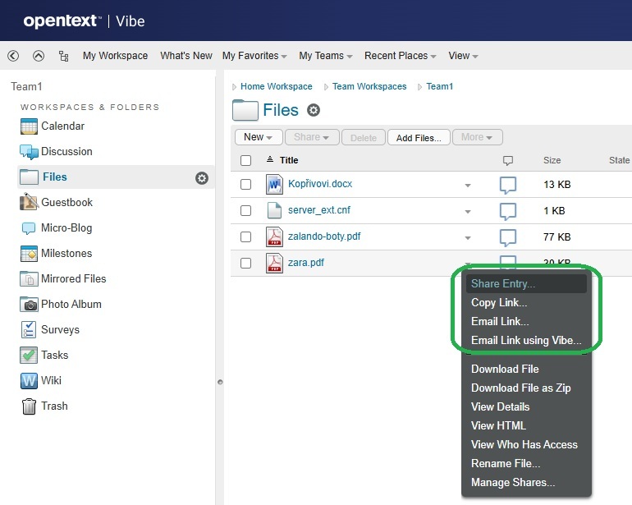Open actions arrow for Kopřivovi.docx
632x505 pixels.
(468, 186)
